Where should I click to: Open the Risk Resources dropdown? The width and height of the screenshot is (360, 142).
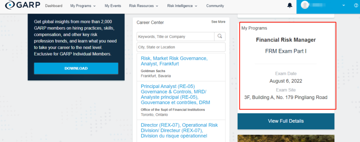pyautogui.click(x=144, y=6)
